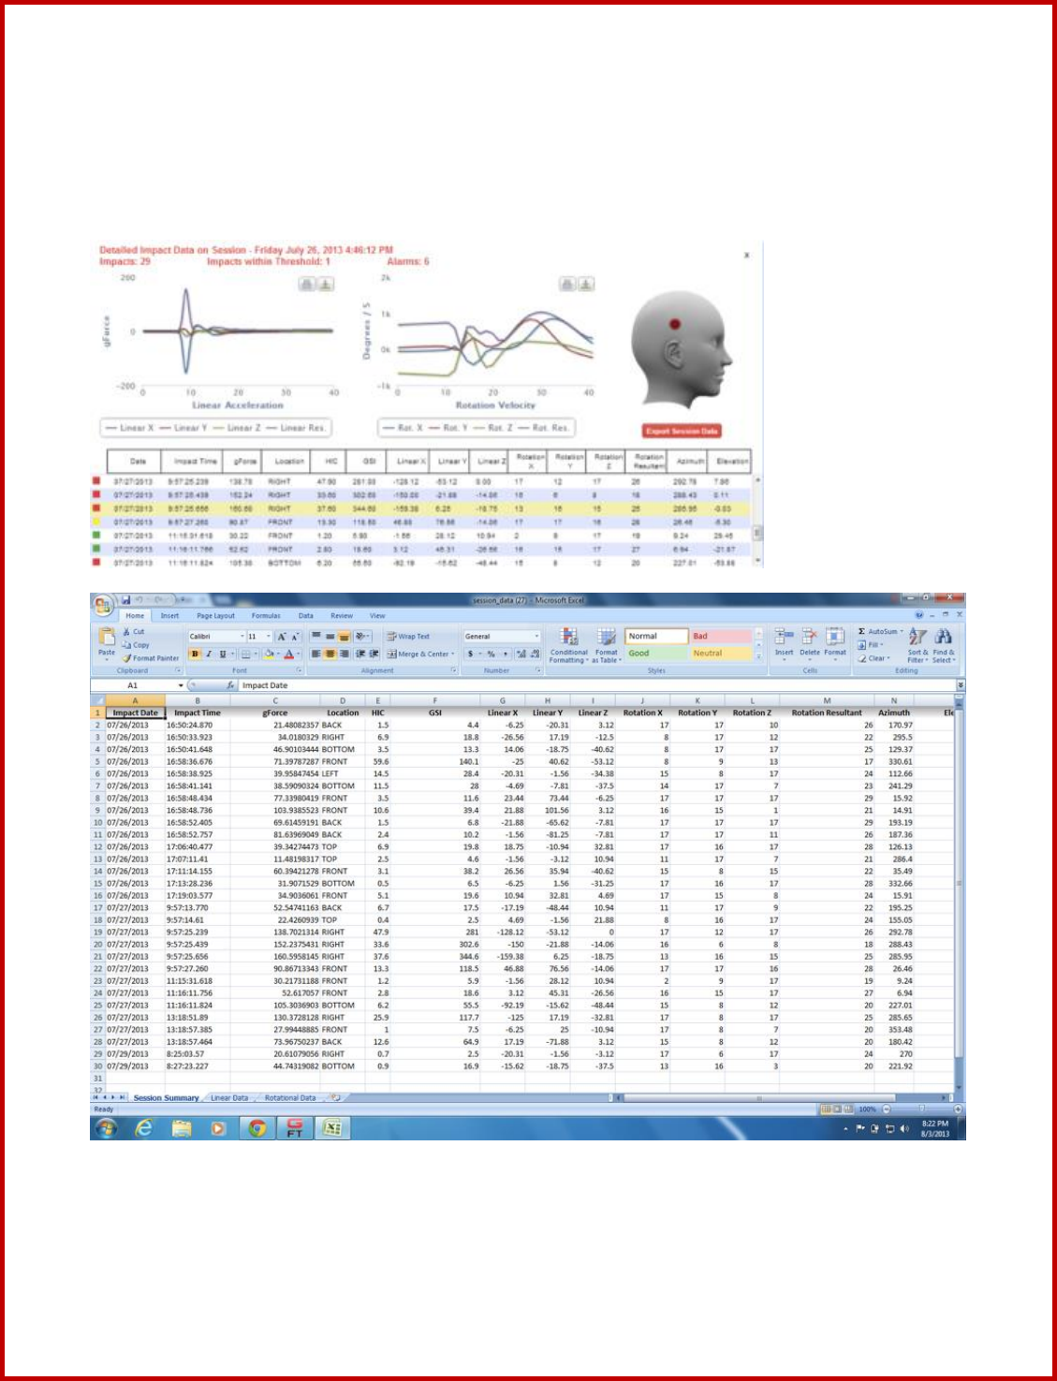1057x1381 pixels.
Task: Open the Insert ribbon tab
Action: [169, 616]
